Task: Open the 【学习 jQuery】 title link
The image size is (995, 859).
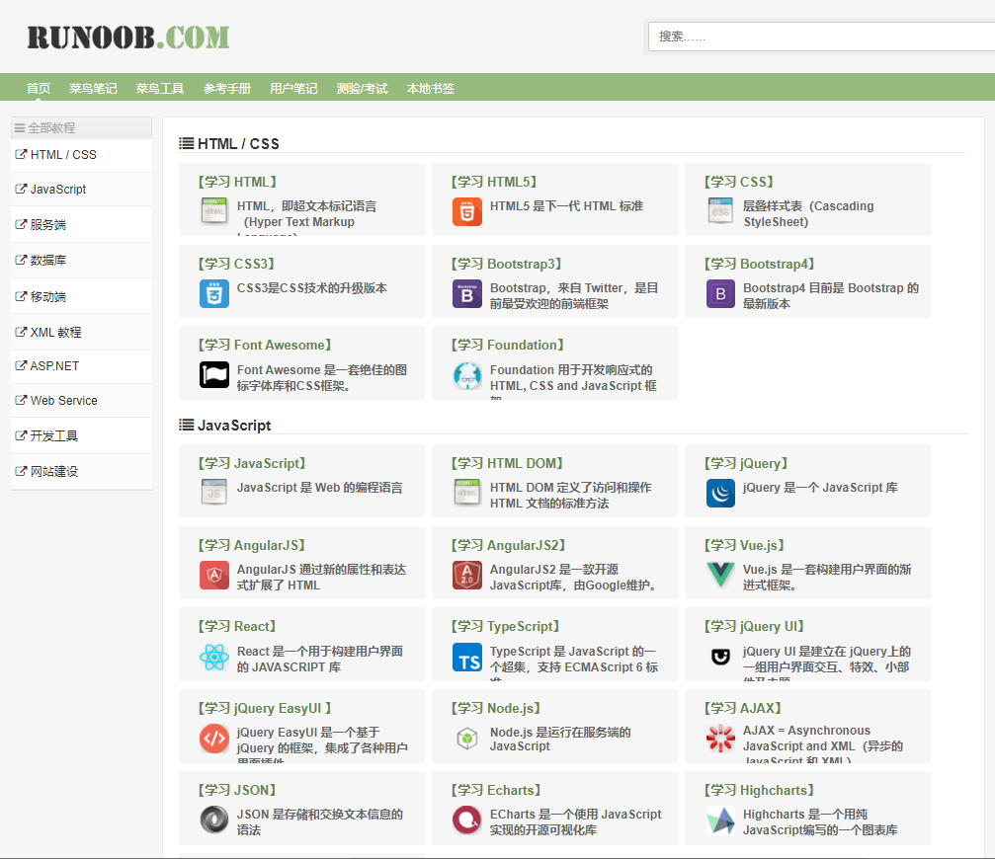Action: point(746,463)
